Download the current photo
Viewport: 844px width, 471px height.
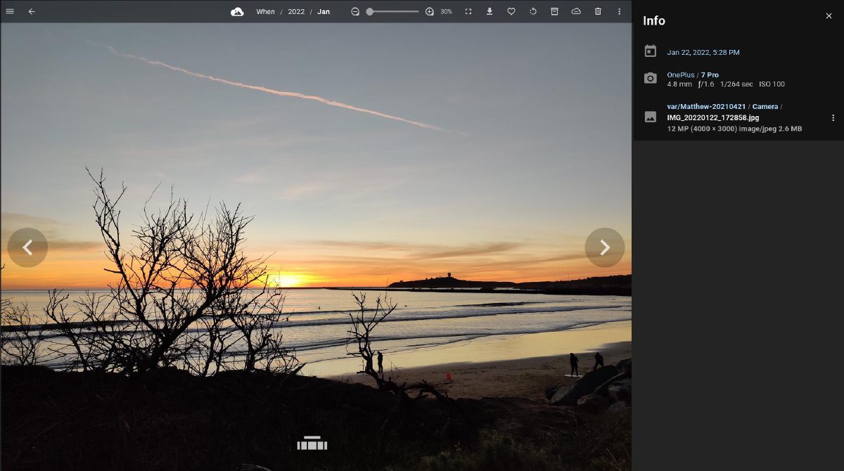point(490,11)
